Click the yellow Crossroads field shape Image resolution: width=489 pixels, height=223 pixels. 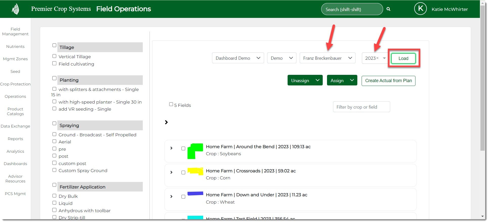pos(195,171)
